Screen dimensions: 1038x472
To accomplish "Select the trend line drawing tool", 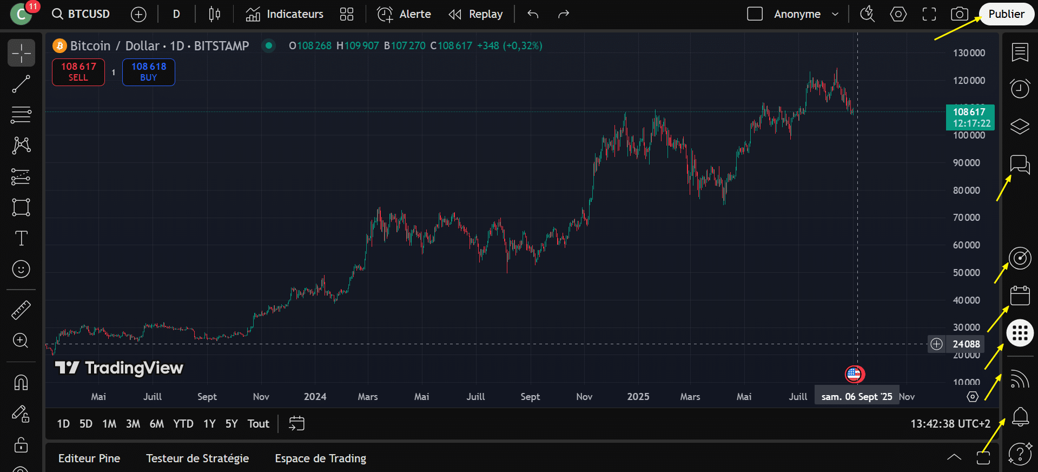I will 21,84.
